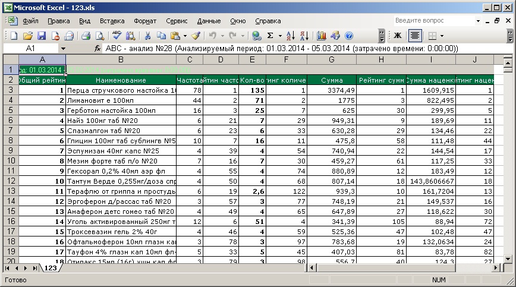Click the Cut scissors icon
516x287 pixels.
tap(146, 36)
